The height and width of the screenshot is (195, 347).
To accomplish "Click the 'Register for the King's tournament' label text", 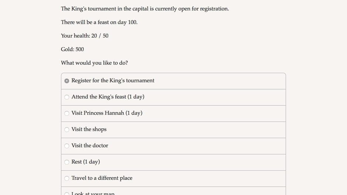I will pos(113,80).
